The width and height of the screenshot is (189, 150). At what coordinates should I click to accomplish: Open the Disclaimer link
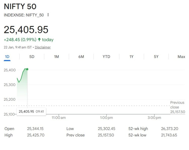coord(43,47)
